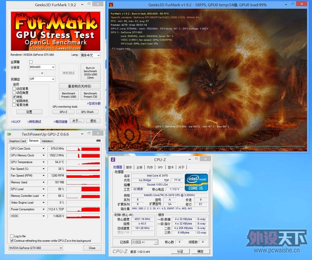Open the VDDC sensor dropdown
The width and height of the screenshot is (312, 260).
[44, 216]
